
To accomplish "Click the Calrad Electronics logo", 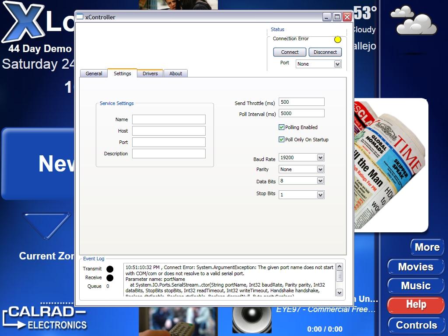I will (44, 318).
